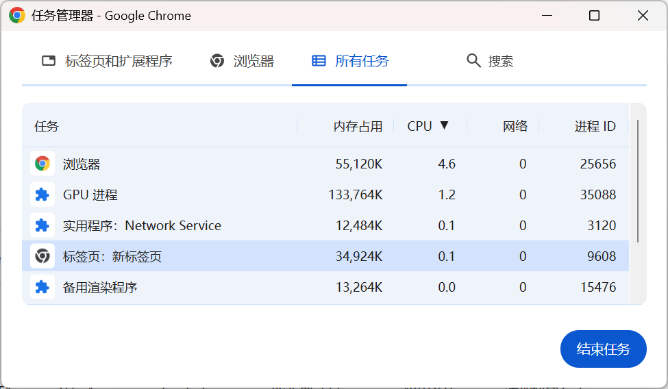Click memory value 55,120K
The image size is (668, 389).
click(359, 164)
